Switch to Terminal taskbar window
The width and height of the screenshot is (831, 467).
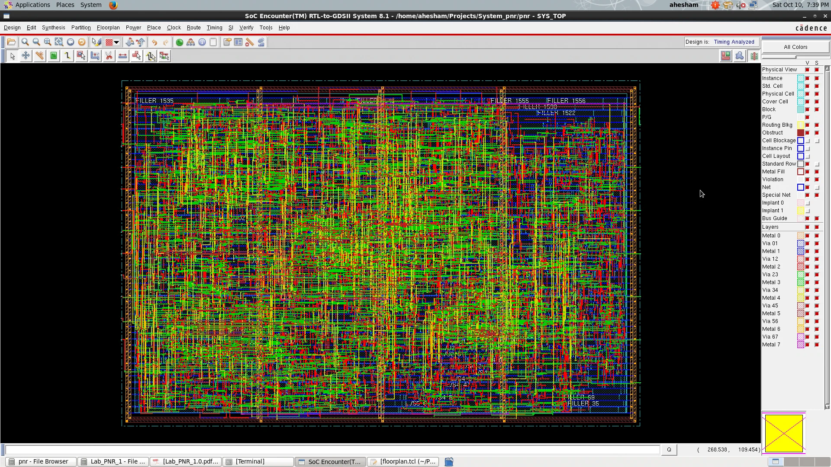pos(258,461)
